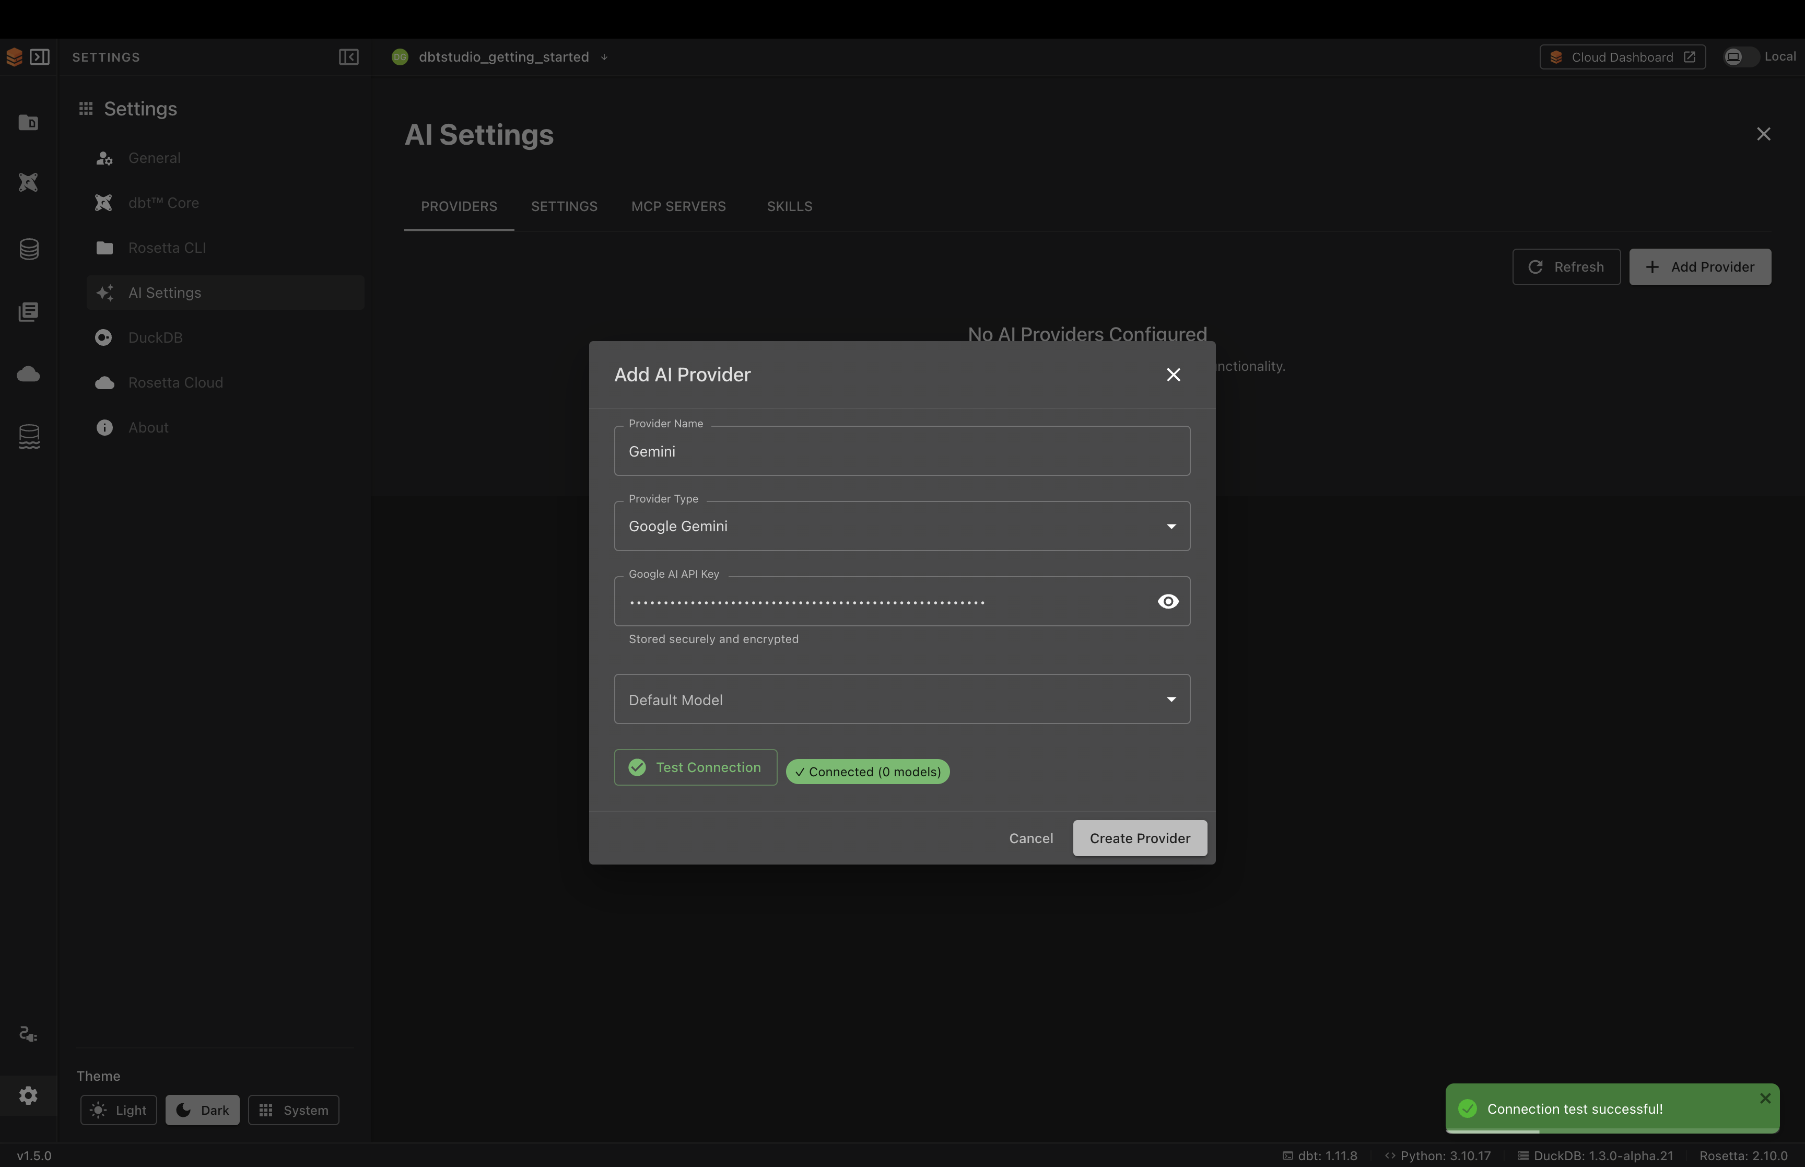Click the Provider Name input field
This screenshot has height=1167, width=1805.
click(902, 451)
